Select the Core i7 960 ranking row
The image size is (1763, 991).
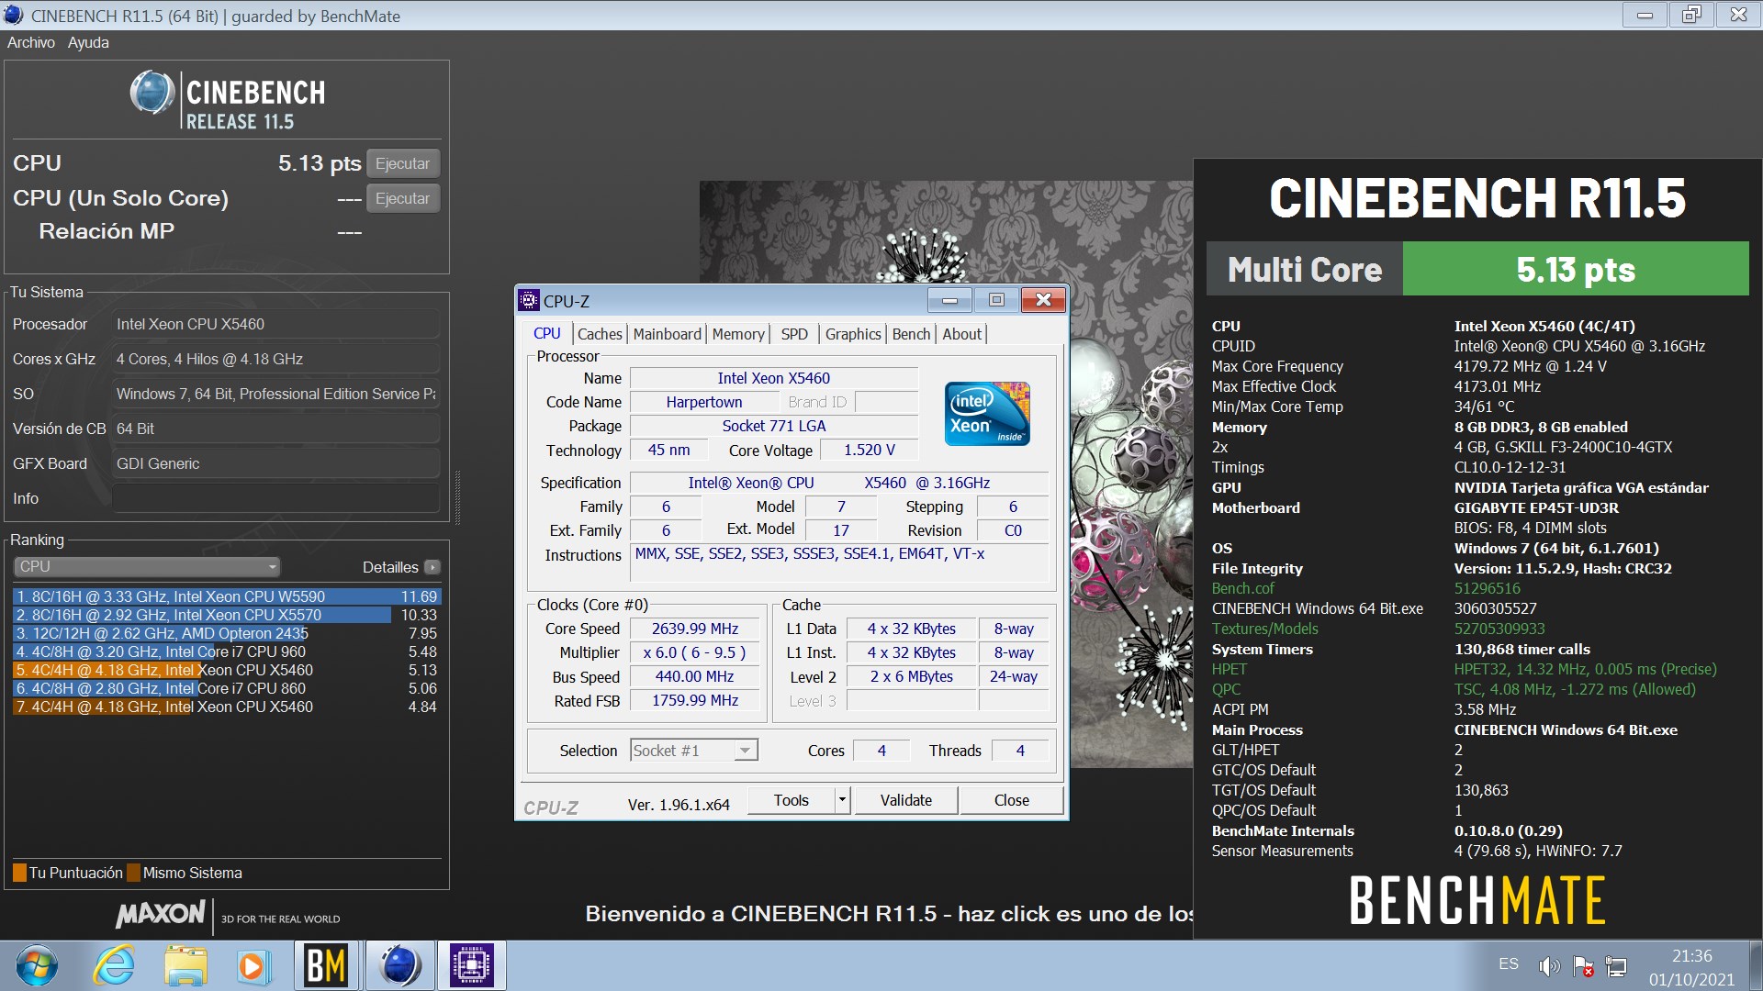click(227, 651)
